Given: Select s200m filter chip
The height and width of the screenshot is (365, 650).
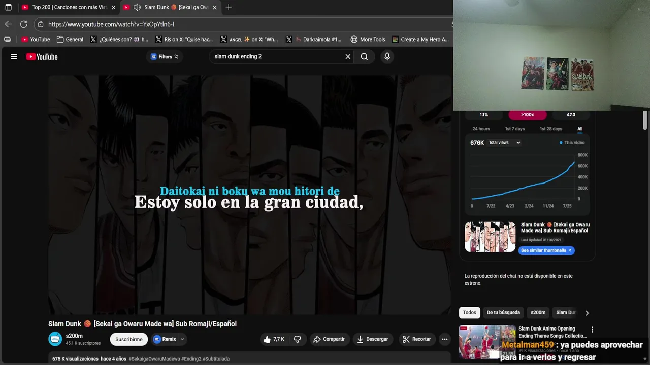Looking at the screenshot, I should pos(538,313).
